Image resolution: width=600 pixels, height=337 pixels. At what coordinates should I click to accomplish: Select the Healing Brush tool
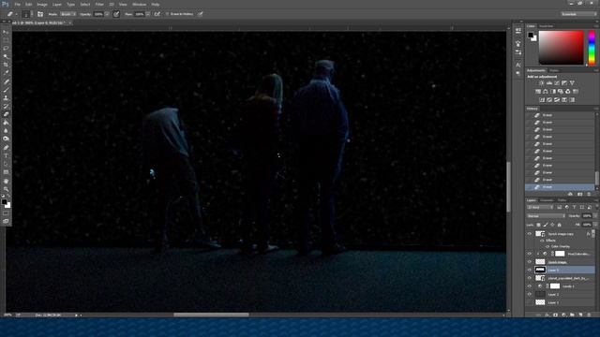[x=6, y=81]
